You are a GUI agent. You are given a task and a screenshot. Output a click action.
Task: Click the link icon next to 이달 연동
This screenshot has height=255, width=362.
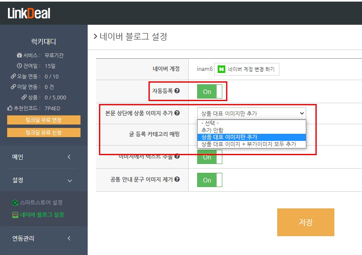(x=13, y=87)
